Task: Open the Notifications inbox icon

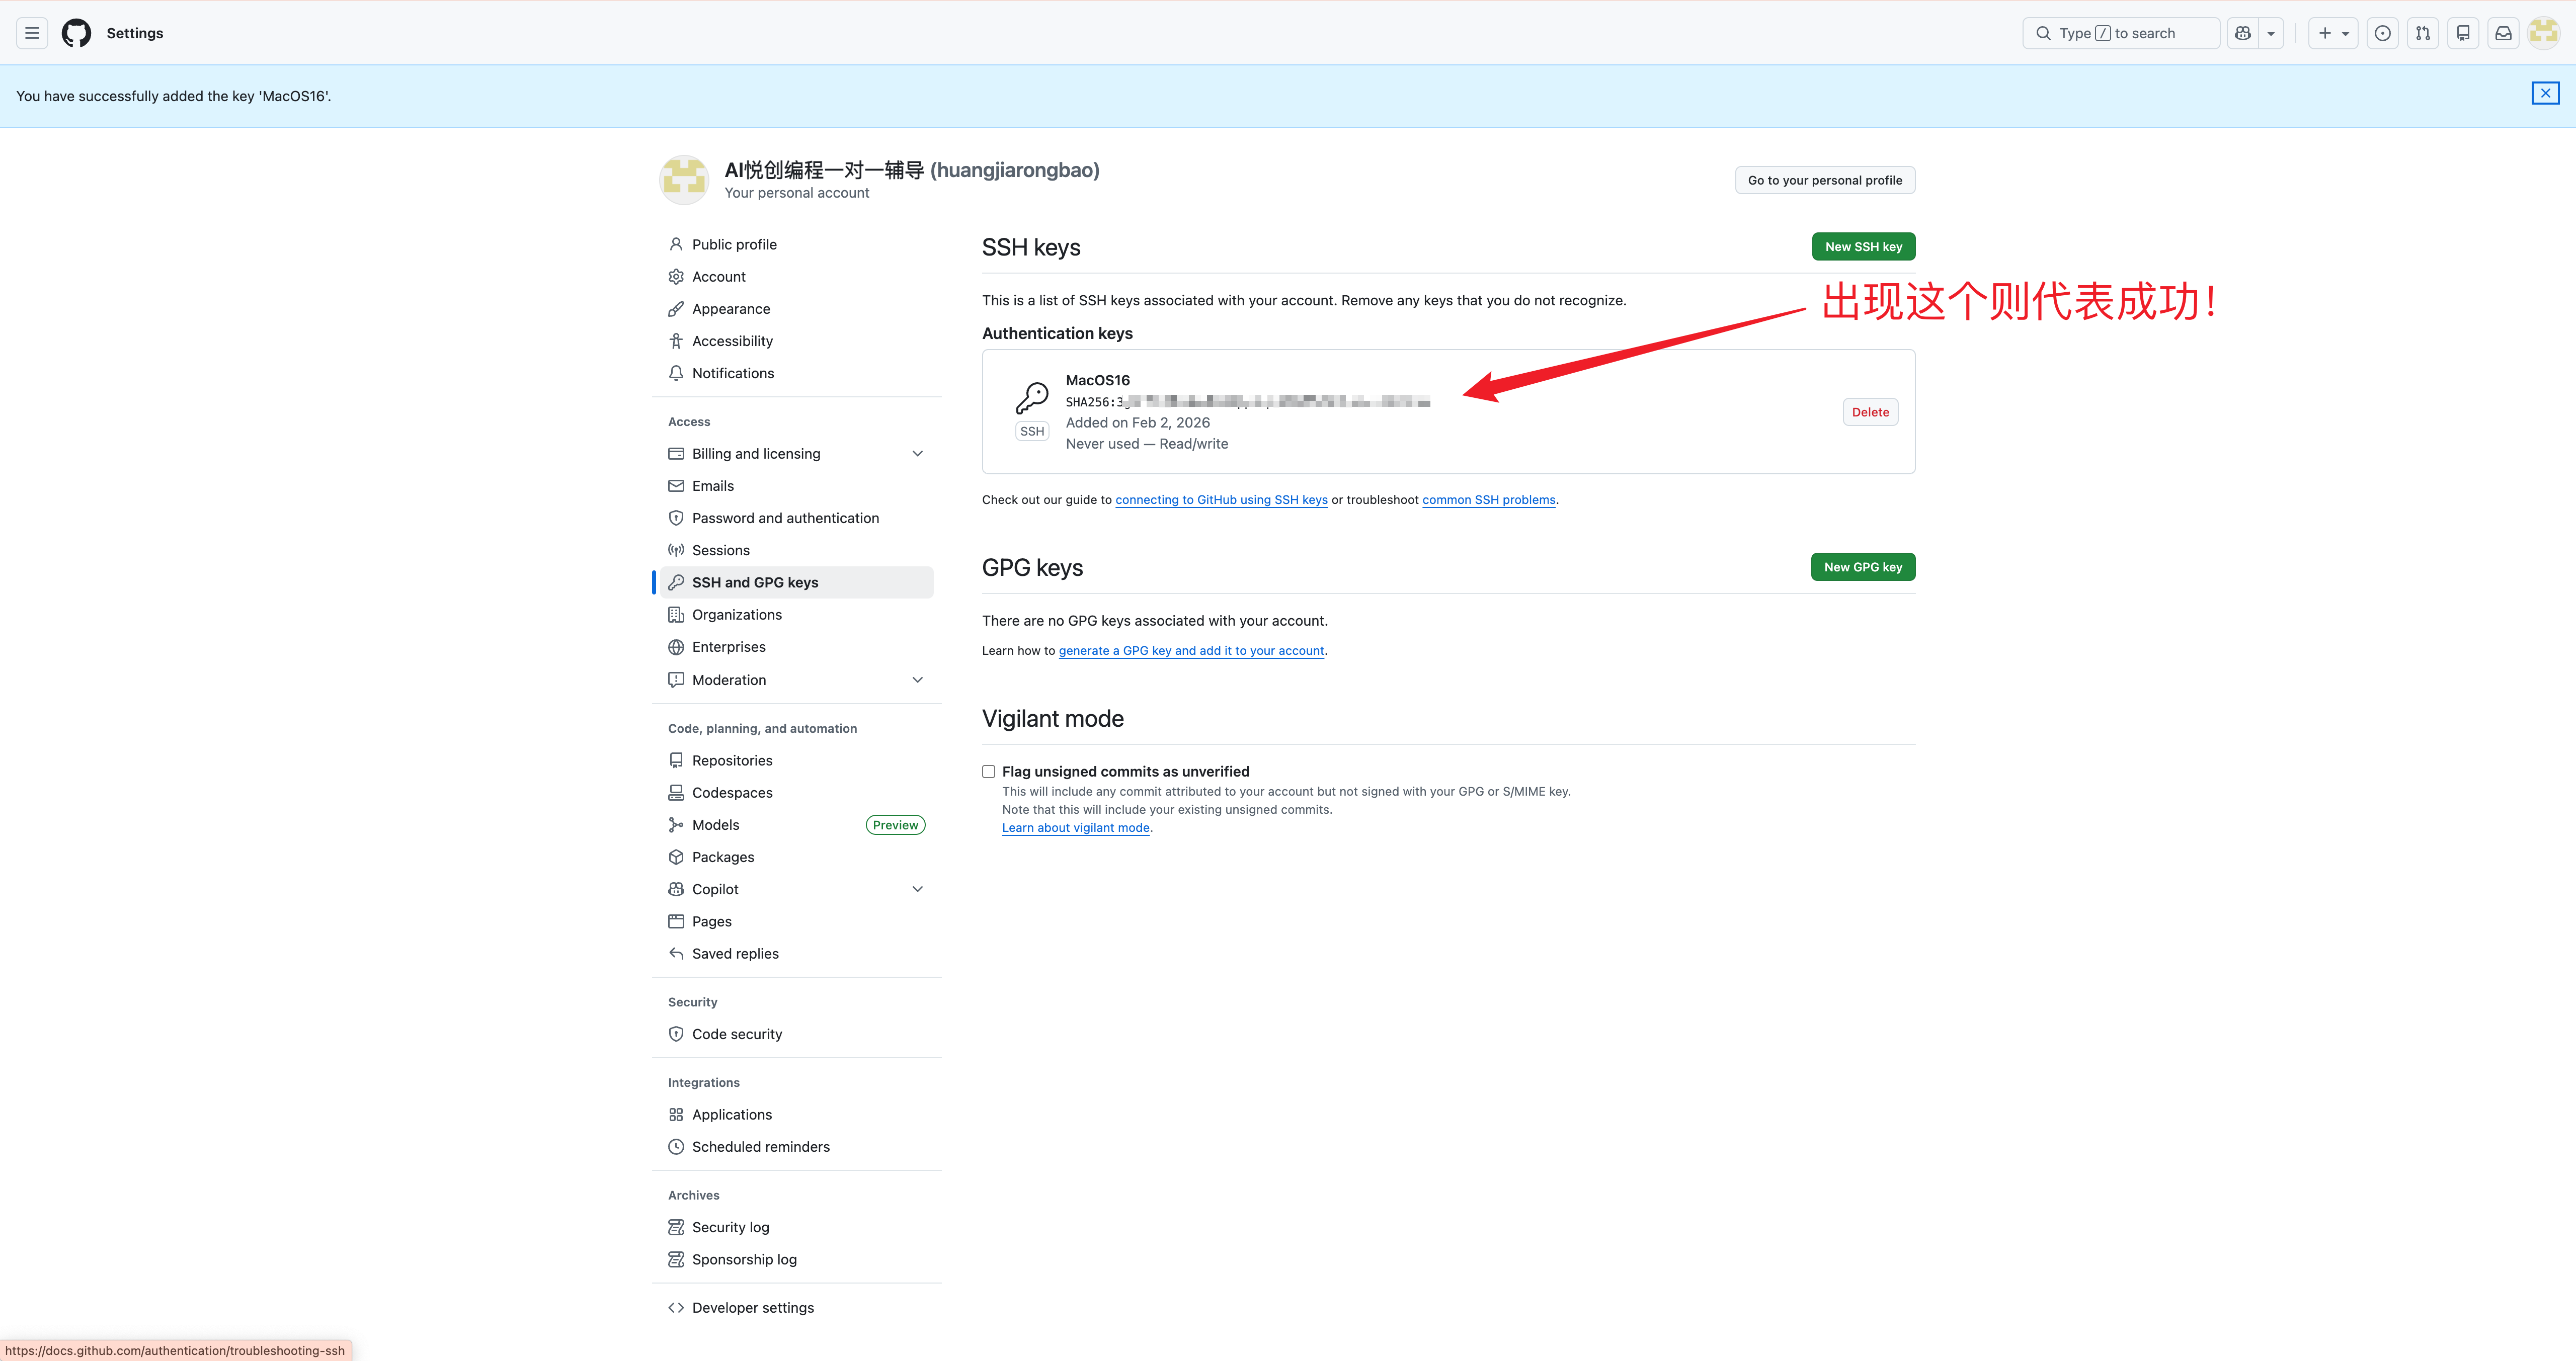Action: 2503,33
